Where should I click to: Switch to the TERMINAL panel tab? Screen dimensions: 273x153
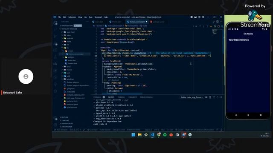tap(121, 97)
